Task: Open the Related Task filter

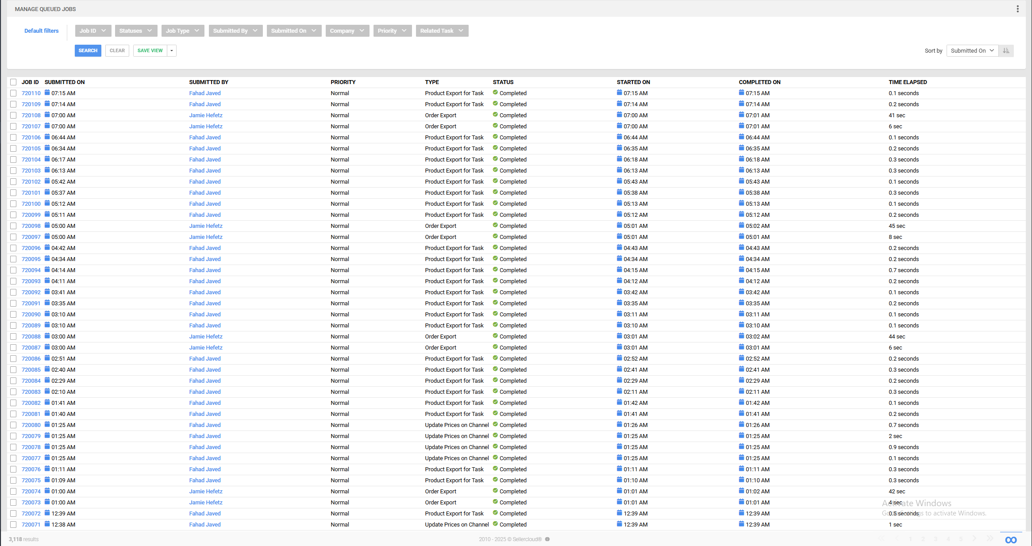Action: pos(442,31)
